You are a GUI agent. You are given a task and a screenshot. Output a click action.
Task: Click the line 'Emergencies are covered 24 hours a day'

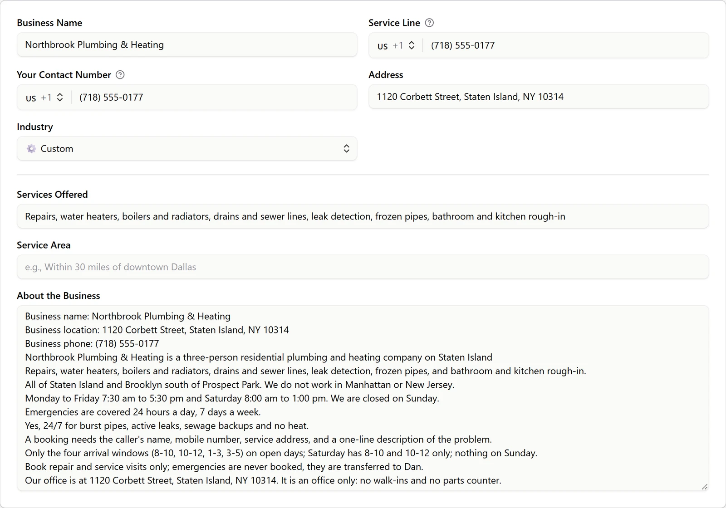(143, 412)
